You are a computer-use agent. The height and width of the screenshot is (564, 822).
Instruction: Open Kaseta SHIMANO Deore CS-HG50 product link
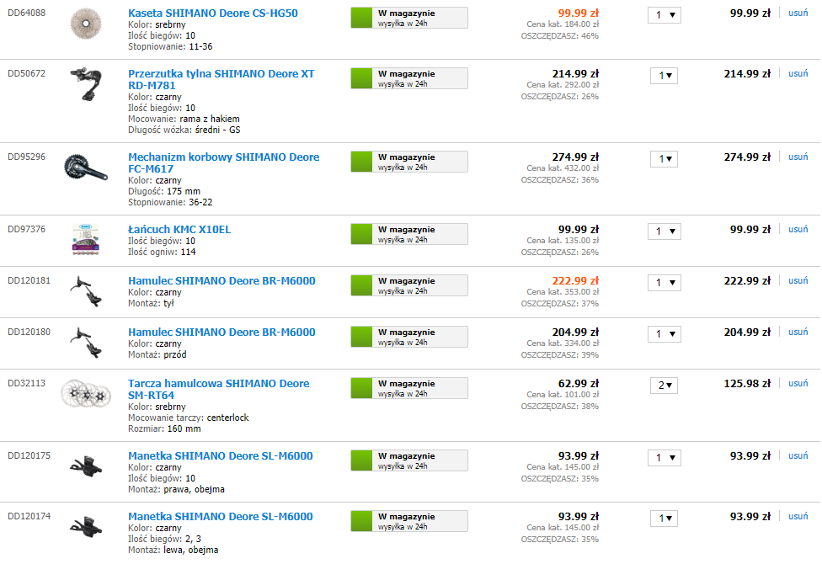[x=212, y=13]
